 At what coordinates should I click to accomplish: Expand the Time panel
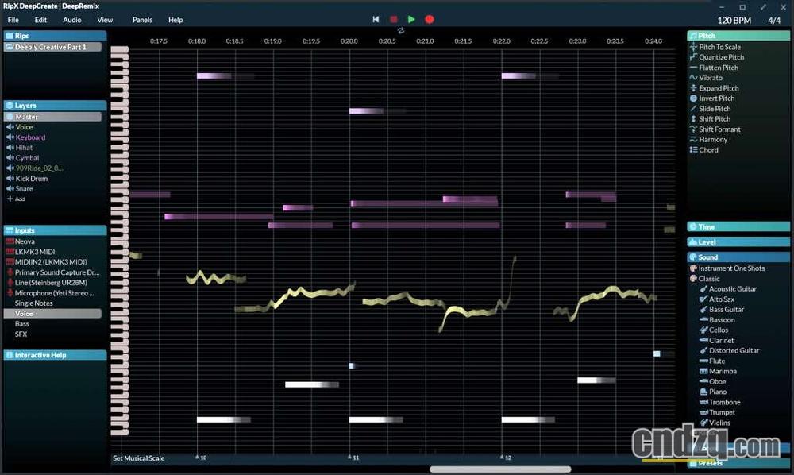click(738, 226)
